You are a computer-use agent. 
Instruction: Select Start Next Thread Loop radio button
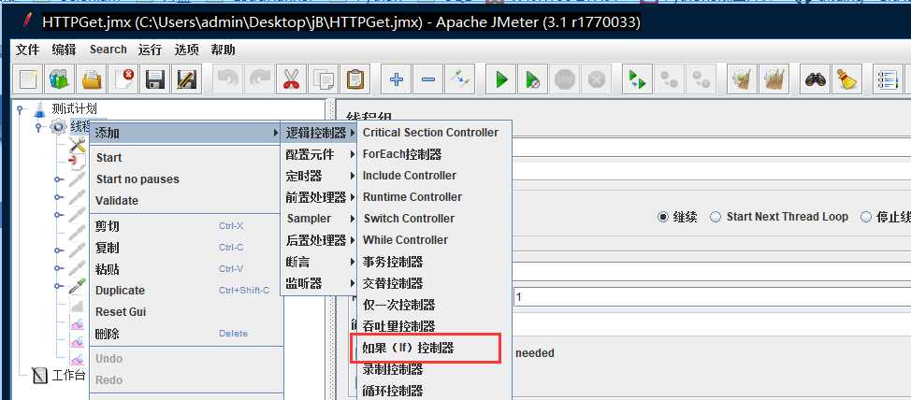coord(716,217)
